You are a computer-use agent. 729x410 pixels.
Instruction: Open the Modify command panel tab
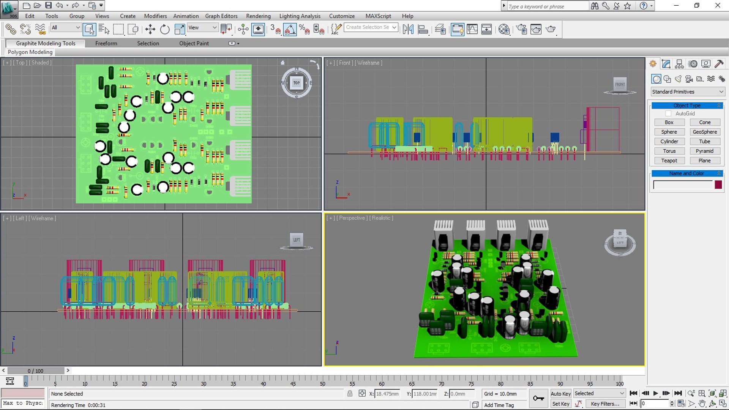pos(666,64)
